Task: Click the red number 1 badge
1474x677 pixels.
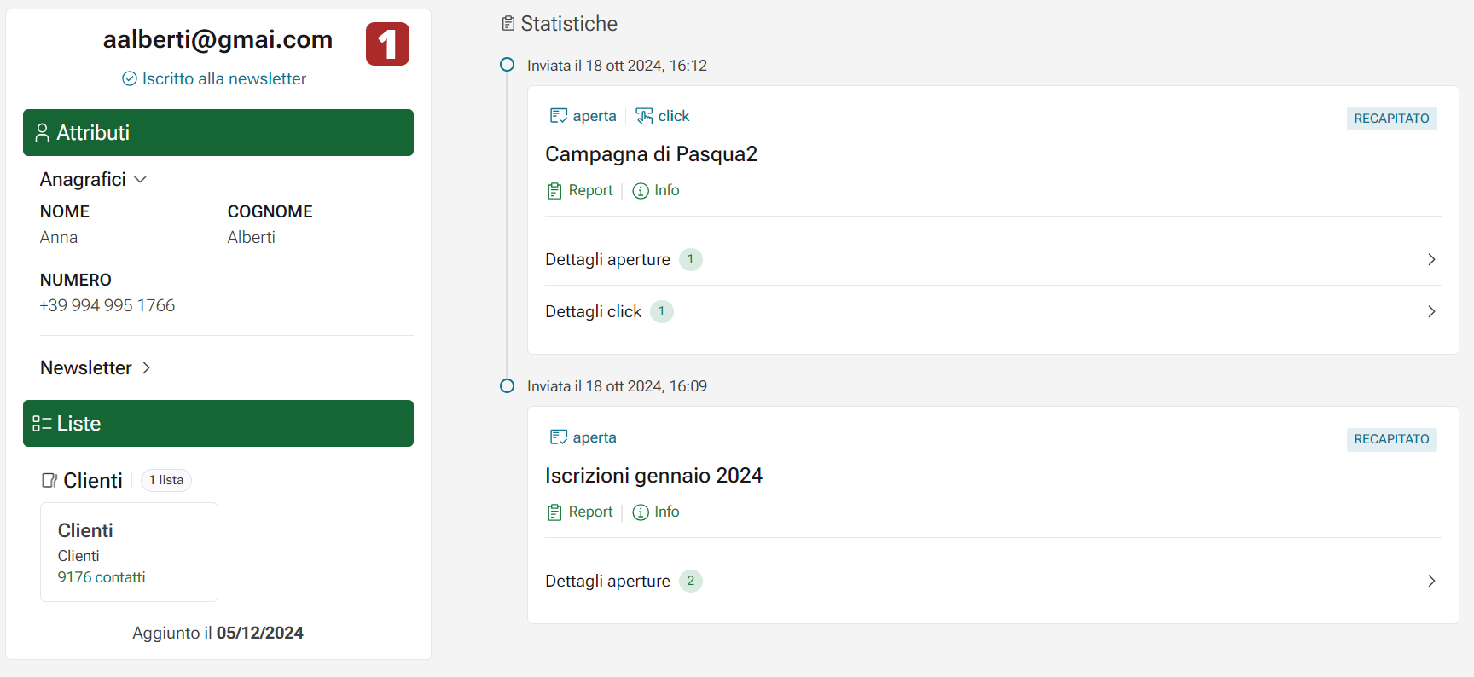Action: [x=387, y=44]
